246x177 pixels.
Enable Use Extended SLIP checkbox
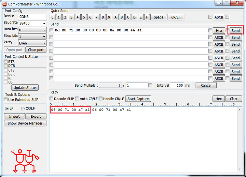click(x=6, y=100)
